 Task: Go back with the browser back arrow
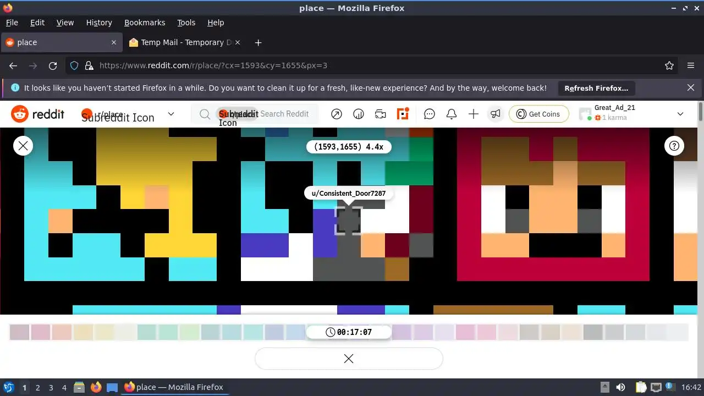coord(13,65)
